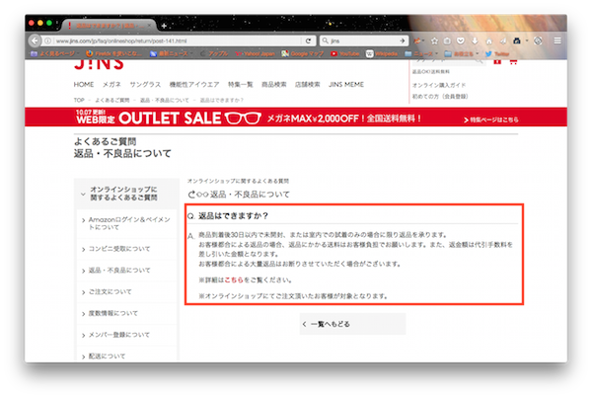Click the site search magnifier icon

480,61
